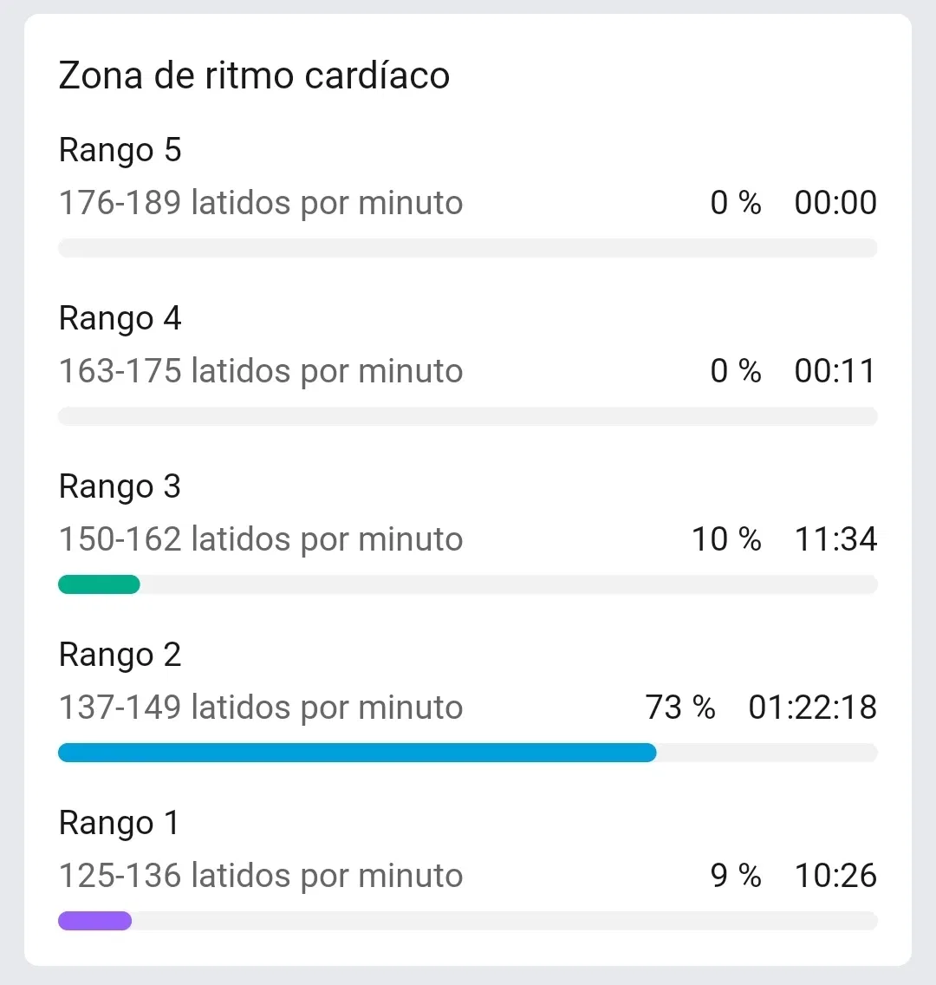The width and height of the screenshot is (936, 985).
Task: Click the 00:11 duration for Rango 4
Action: 835,371
